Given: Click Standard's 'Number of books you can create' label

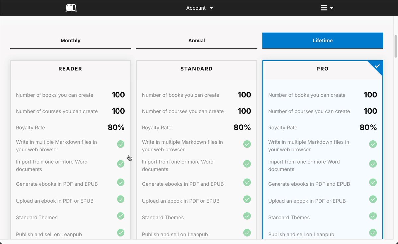Looking at the screenshot, I should [x=181, y=95].
